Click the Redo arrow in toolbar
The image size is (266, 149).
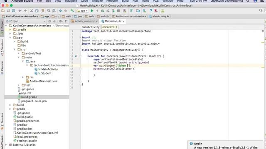25,11
